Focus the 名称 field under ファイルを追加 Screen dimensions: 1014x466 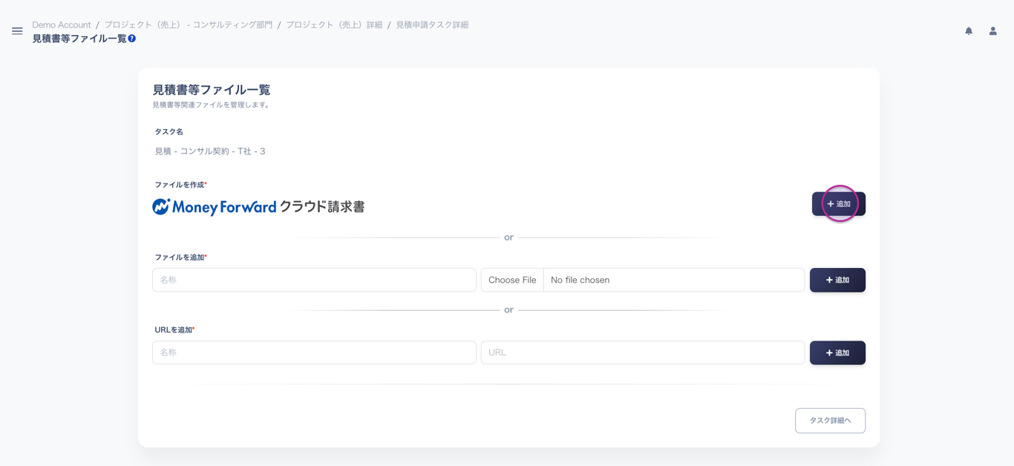[314, 280]
